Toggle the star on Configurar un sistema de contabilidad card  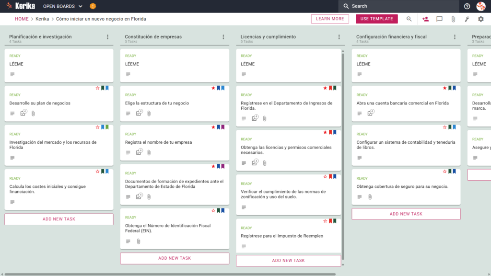click(444, 127)
